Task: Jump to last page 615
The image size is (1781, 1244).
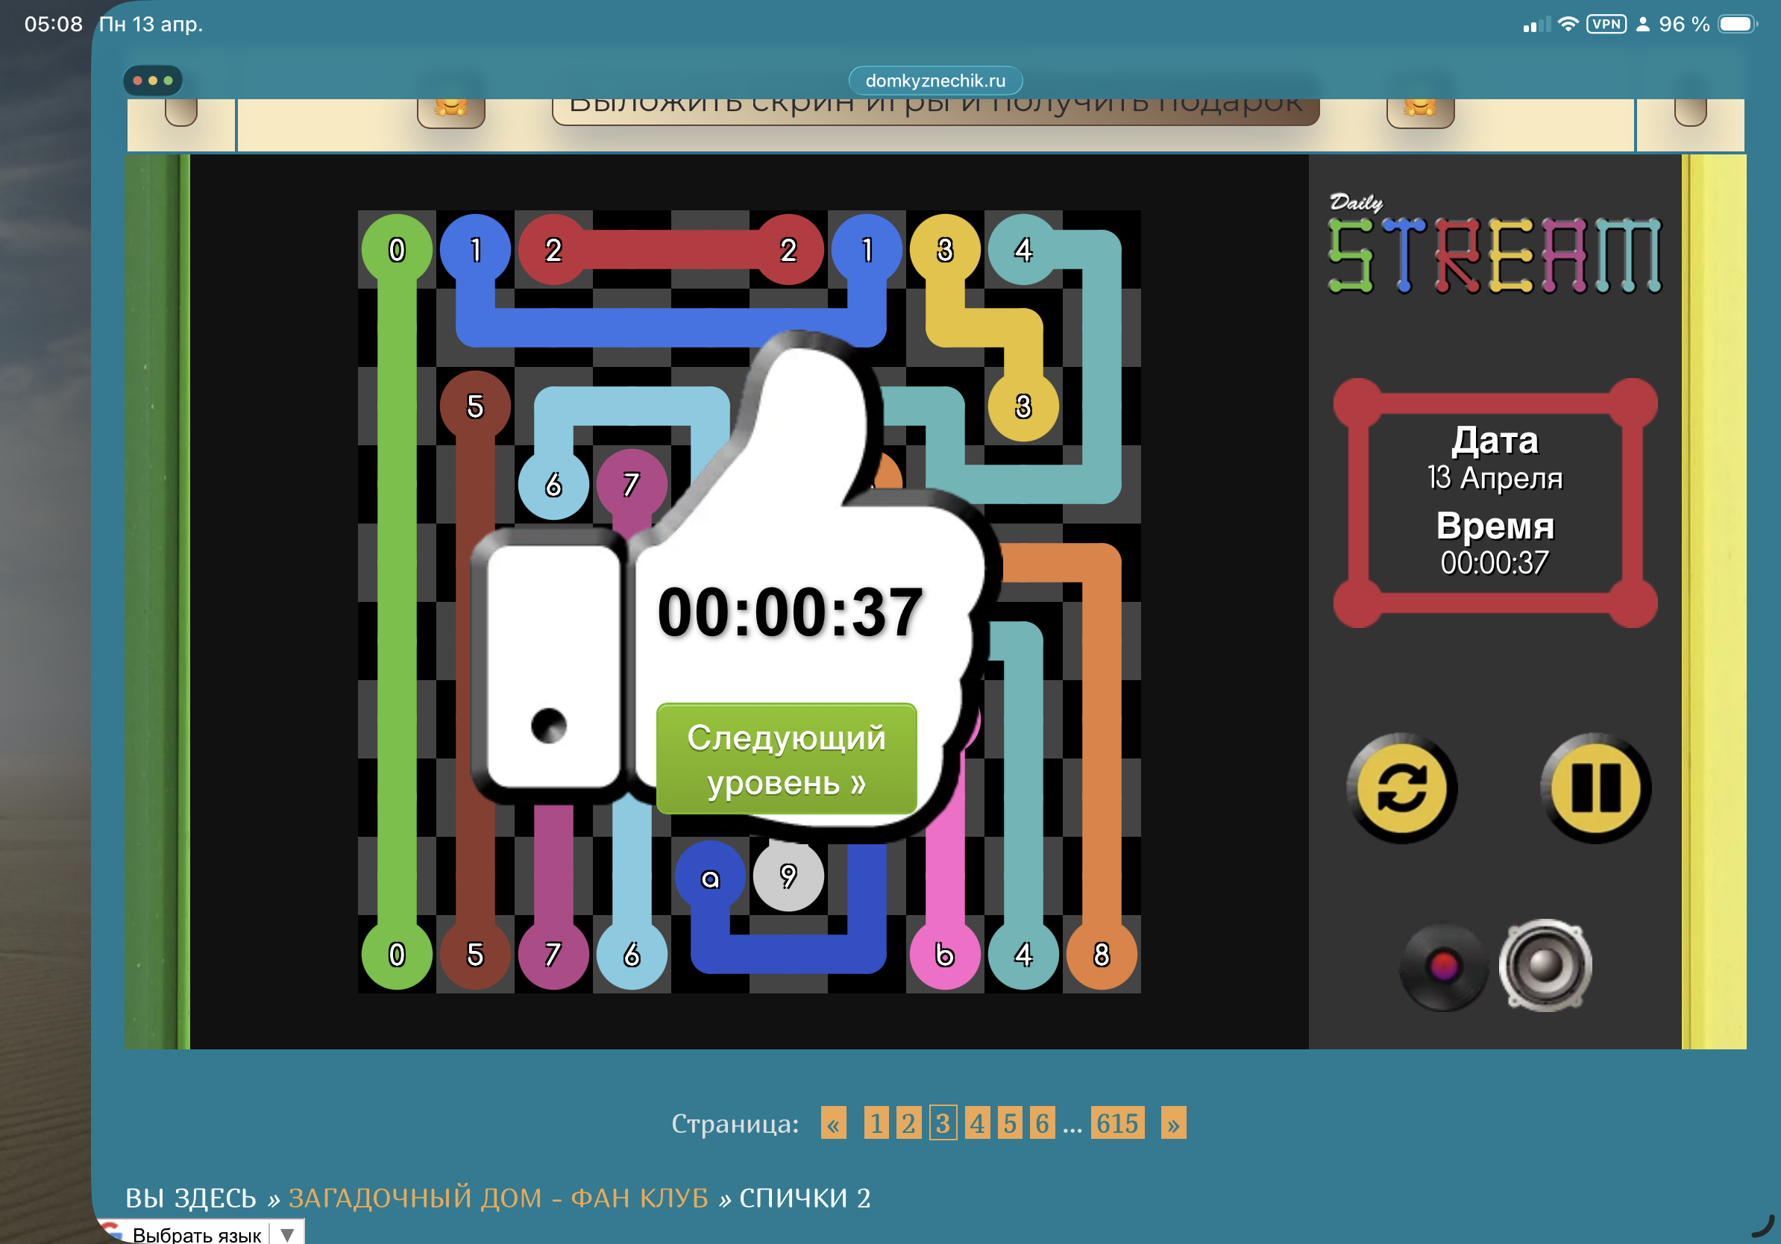Action: (1117, 1123)
